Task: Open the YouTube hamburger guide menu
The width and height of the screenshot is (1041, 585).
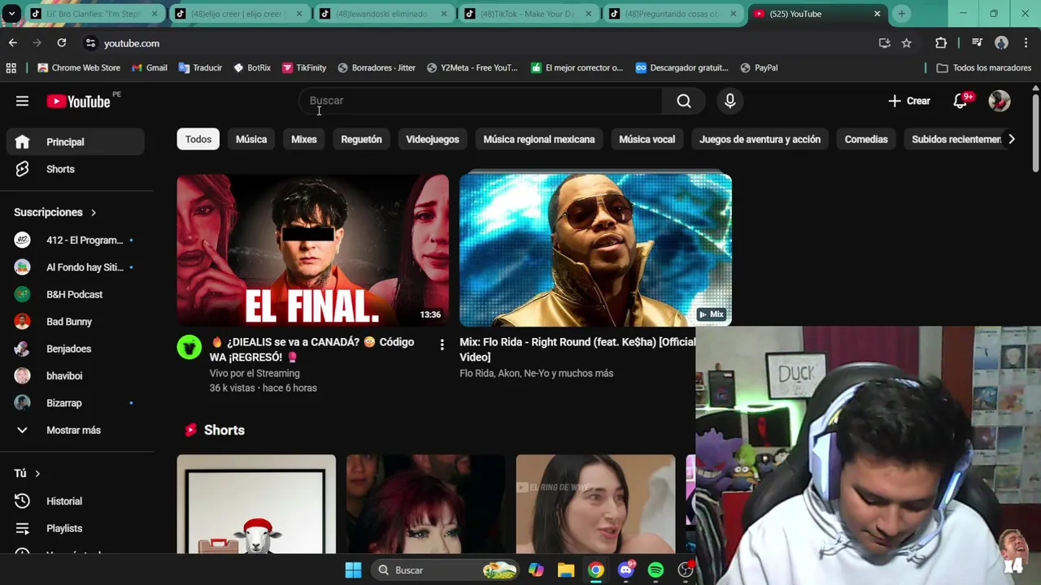Action: click(22, 101)
